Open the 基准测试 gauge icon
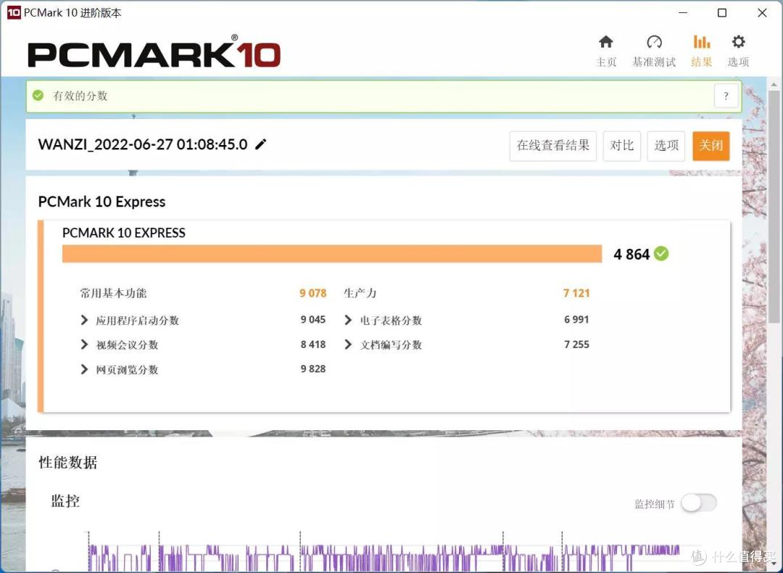 click(654, 42)
